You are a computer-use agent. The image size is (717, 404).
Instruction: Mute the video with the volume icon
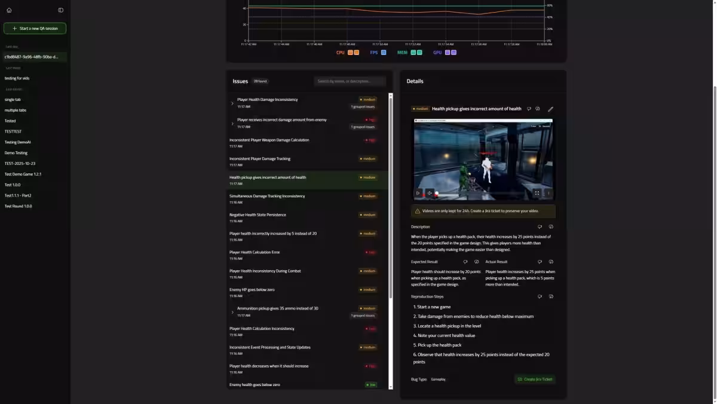(x=430, y=193)
